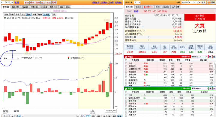Click the 今天 button
This screenshot has height=117, width=216.
pos(203,2)
